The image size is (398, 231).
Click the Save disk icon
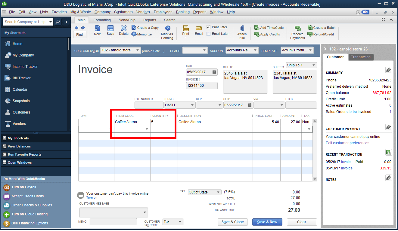110,28
